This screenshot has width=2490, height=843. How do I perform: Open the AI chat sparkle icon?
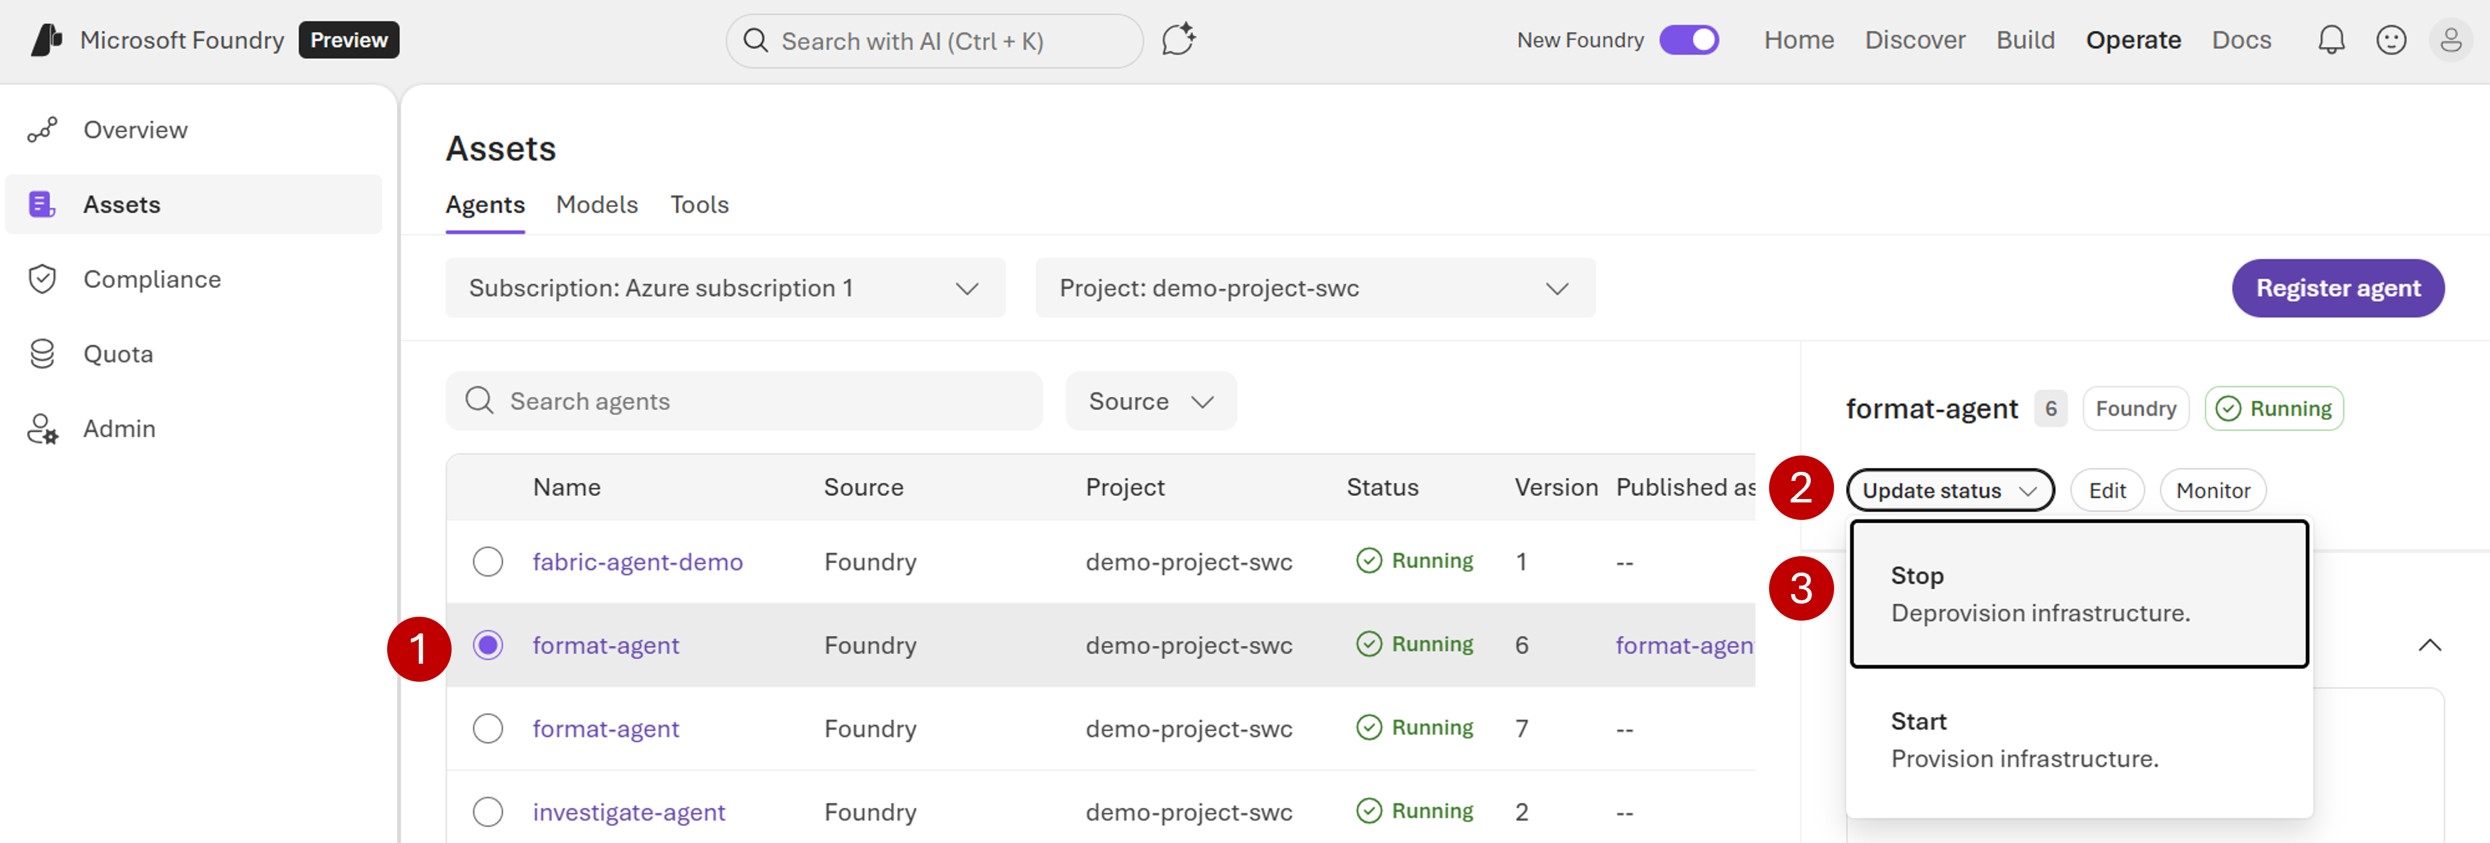tap(1177, 41)
